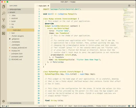Image resolution: width=136 pixels, height=108 pixels.
Task: Select device iPhone X (ios Emulator)
Action: tap(117, 106)
